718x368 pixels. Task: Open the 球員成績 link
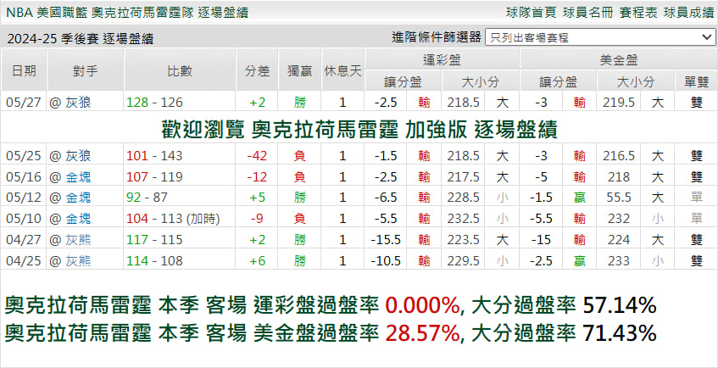(x=688, y=13)
